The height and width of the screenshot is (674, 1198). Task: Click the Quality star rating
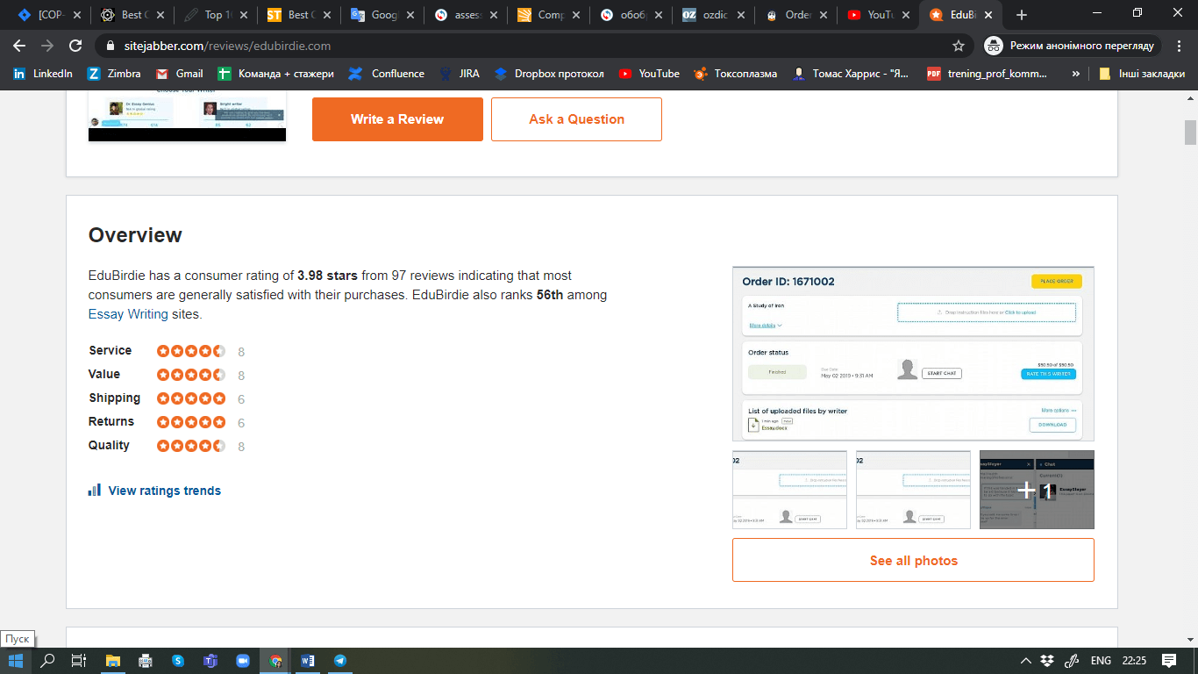191,446
